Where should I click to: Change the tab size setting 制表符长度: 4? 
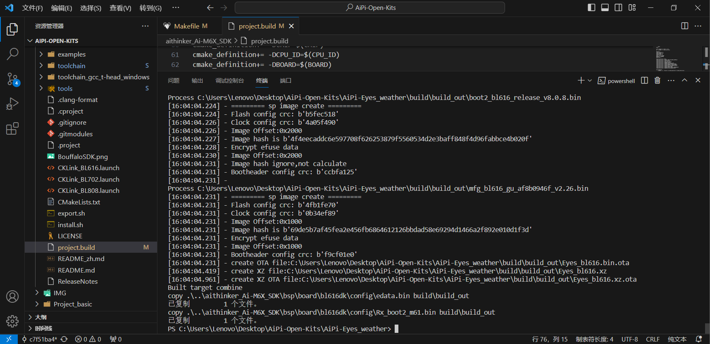[594, 339]
